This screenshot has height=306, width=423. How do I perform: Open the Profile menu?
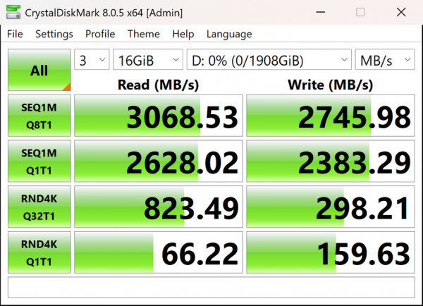100,34
